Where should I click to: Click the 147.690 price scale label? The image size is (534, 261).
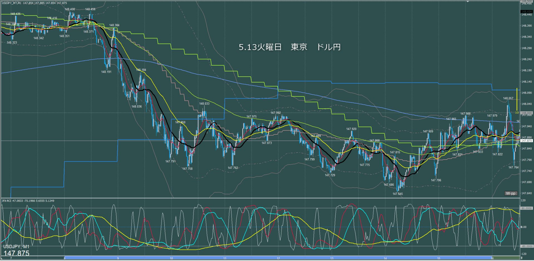[526, 182]
